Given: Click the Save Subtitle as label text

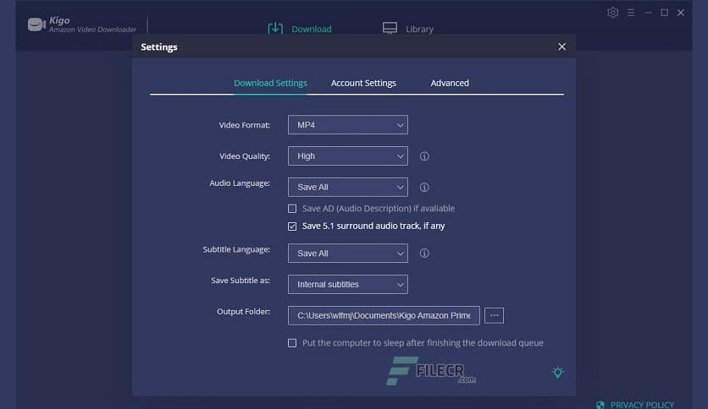Looking at the screenshot, I should tap(241, 281).
